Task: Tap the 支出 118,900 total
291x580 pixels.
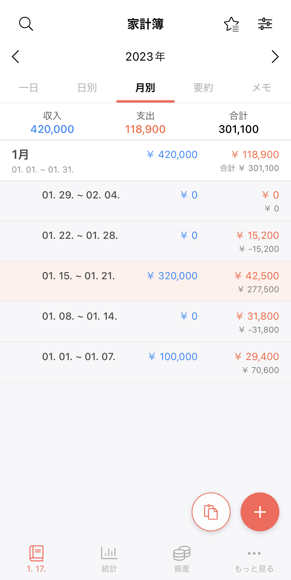Action: coord(145,123)
